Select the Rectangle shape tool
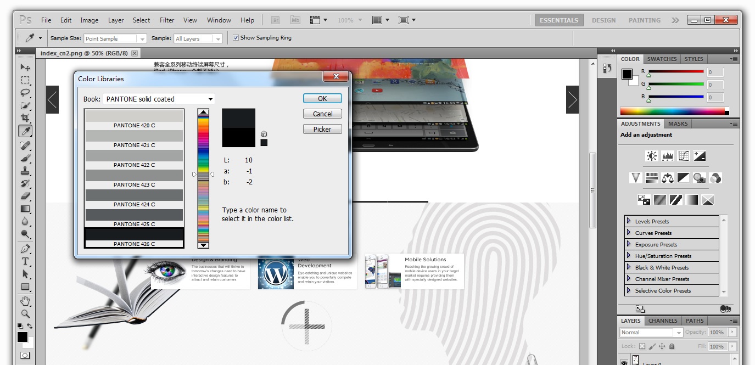Screen dimensions: 755x365 click(x=25, y=287)
